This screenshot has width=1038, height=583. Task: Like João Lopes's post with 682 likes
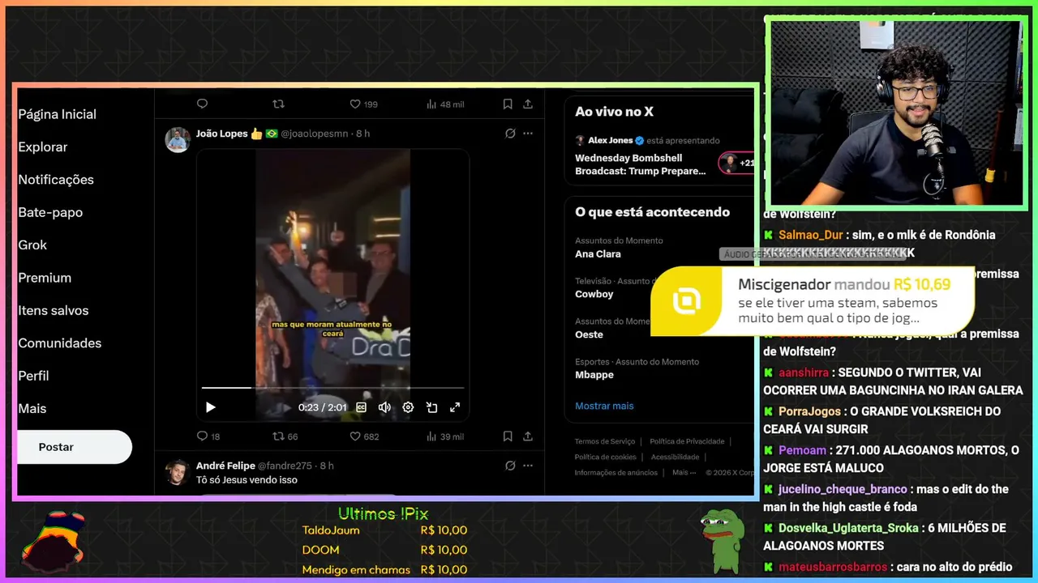tap(364, 436)
